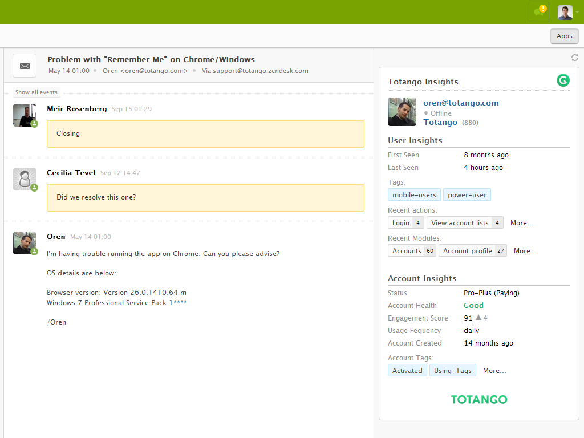
Task: Open Meir Rosenberg's avatar
Action: tap(25, 115)
